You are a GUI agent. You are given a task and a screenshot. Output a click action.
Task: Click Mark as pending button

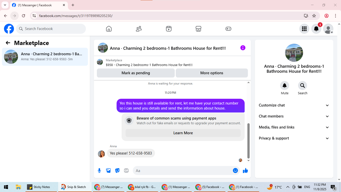tap(136, 73)
